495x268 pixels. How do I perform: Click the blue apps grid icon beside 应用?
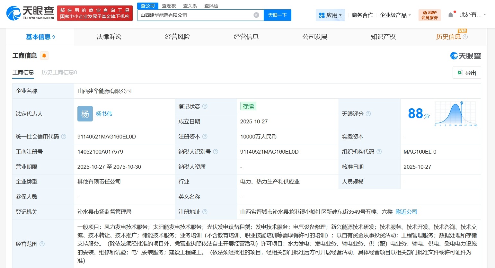pyautogui.click(x=322, y=15)
